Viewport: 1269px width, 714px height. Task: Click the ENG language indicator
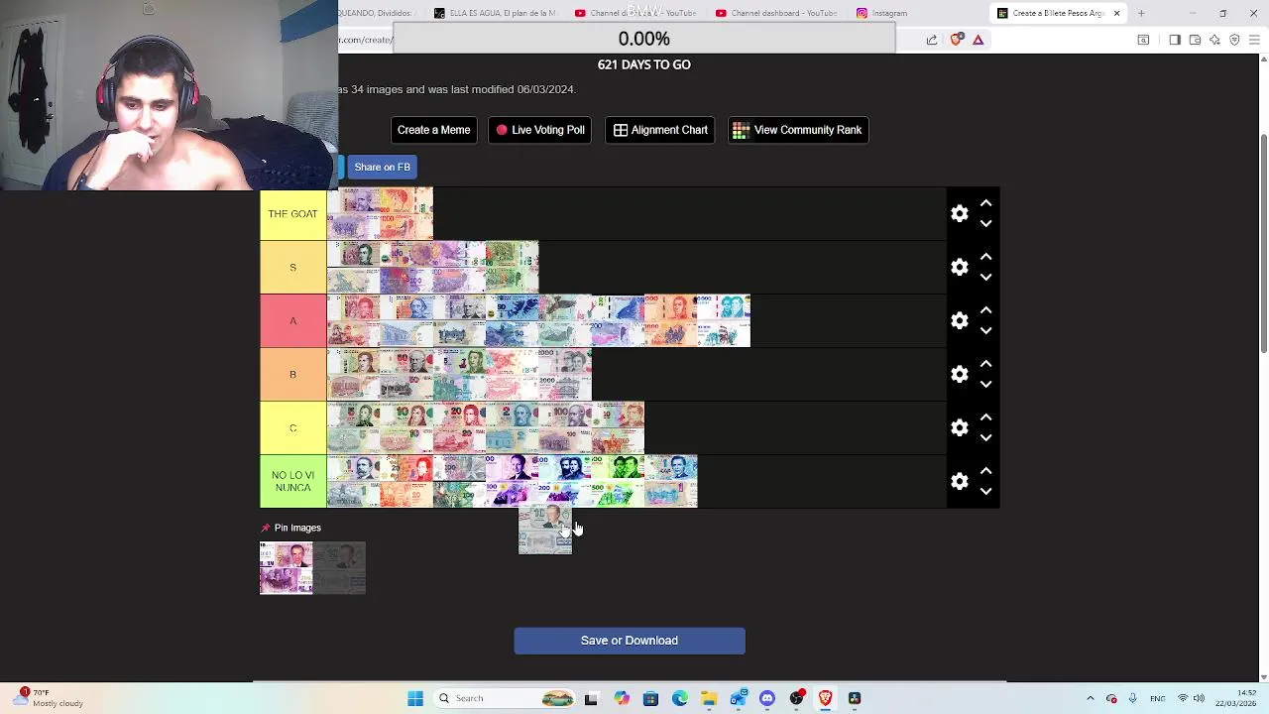click(x=1157, y=698)
